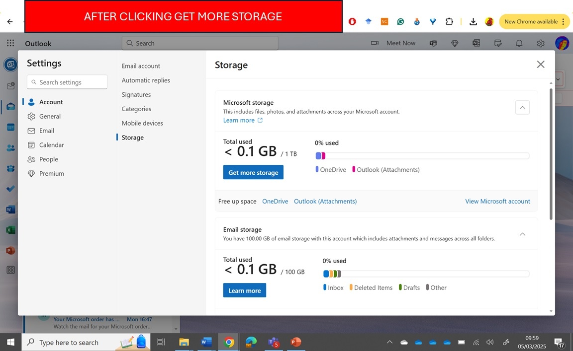573x351 pixels.
Task: Follow the View Microsoft account link
Action: click(x=497, y=201)
